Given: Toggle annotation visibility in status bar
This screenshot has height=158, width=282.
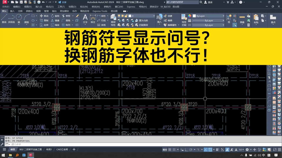Looking at the screenshot, I should 227,150.
